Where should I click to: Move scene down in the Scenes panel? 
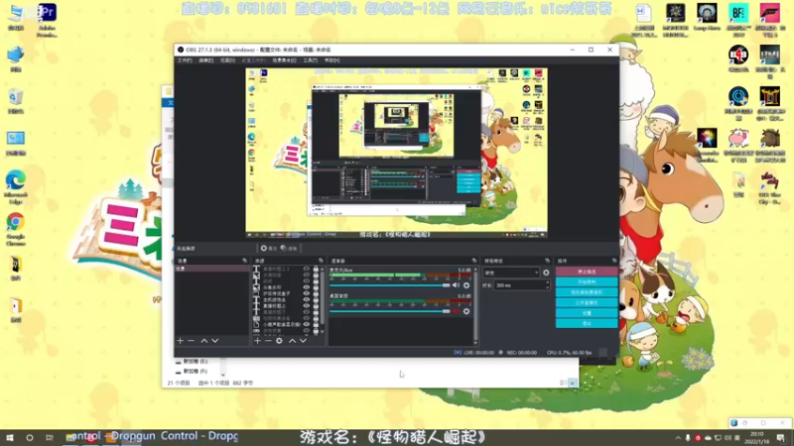215,341
